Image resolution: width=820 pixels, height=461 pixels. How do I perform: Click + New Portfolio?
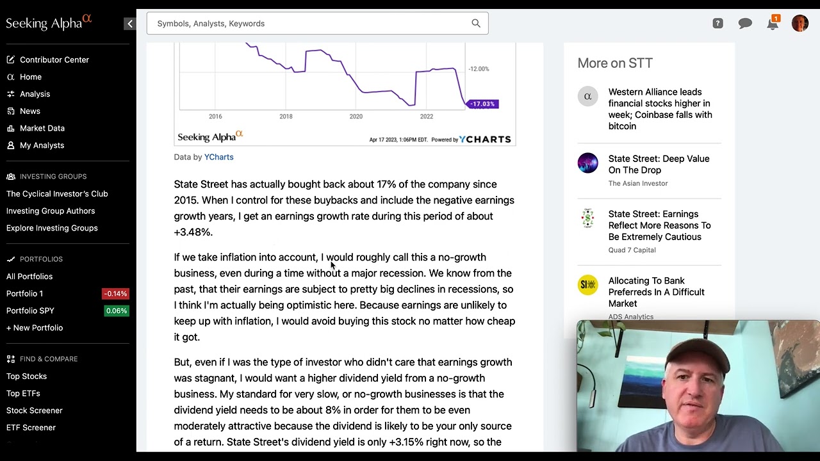35,328
